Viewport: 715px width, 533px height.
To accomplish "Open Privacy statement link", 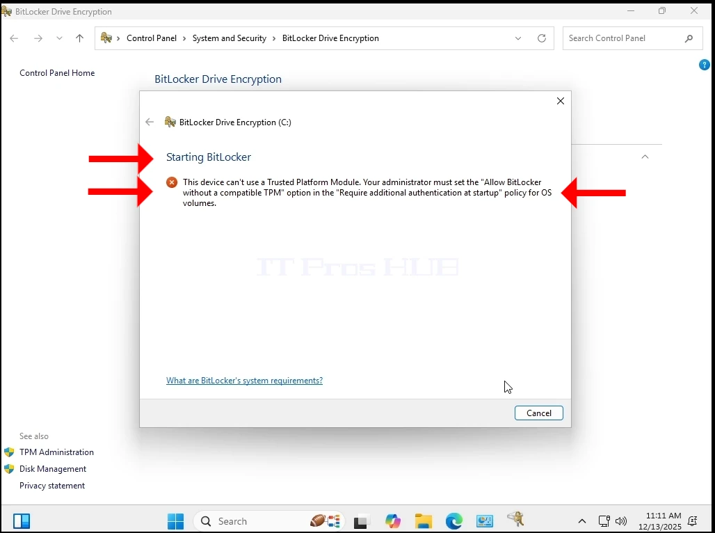I will 52,486.
